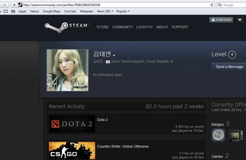This screenshot has height=160, width=246.
Task: Open the ABOUT page
Action: [x=162, y=27]
